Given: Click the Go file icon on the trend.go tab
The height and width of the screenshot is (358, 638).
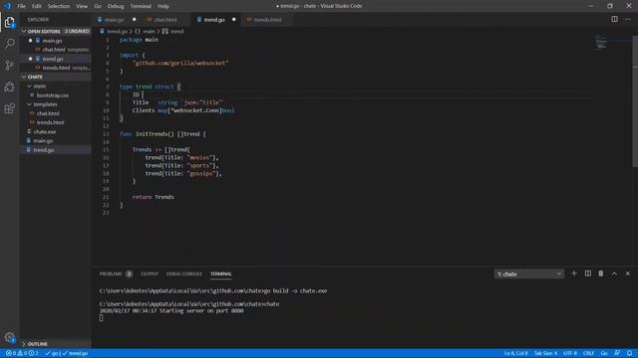Looking at the screenshot, I should pos(198,20).
